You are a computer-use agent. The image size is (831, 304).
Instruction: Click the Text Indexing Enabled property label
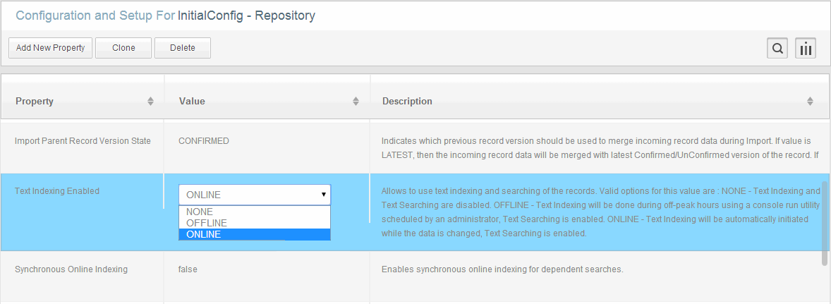pyautogui.click(x=56, y=191)
